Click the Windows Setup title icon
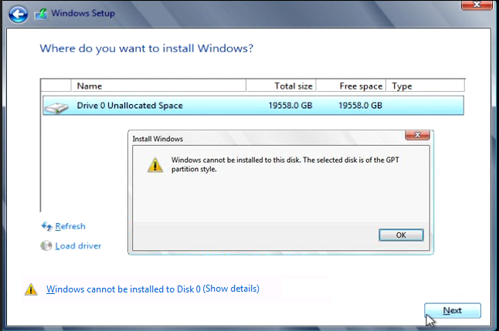499x331 pixels. pyautogui.click(x=39, y=12)
